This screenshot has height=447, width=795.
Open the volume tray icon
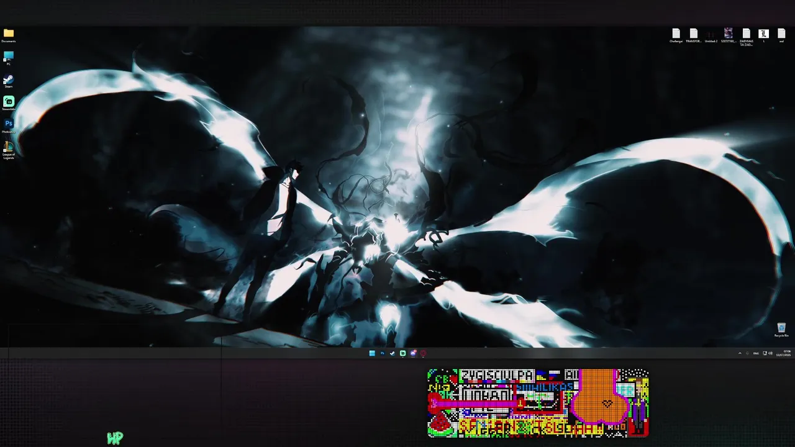pyautogui.click(x=770, y=353)
